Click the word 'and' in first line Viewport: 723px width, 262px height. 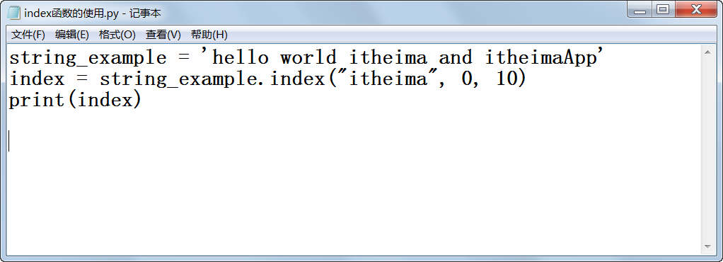point(456,57)
